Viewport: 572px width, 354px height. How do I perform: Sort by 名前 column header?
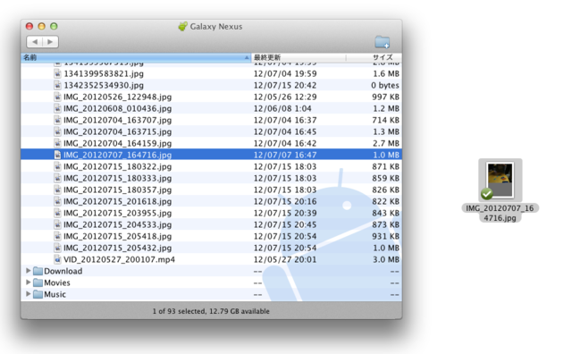click(x=136, y=57)
